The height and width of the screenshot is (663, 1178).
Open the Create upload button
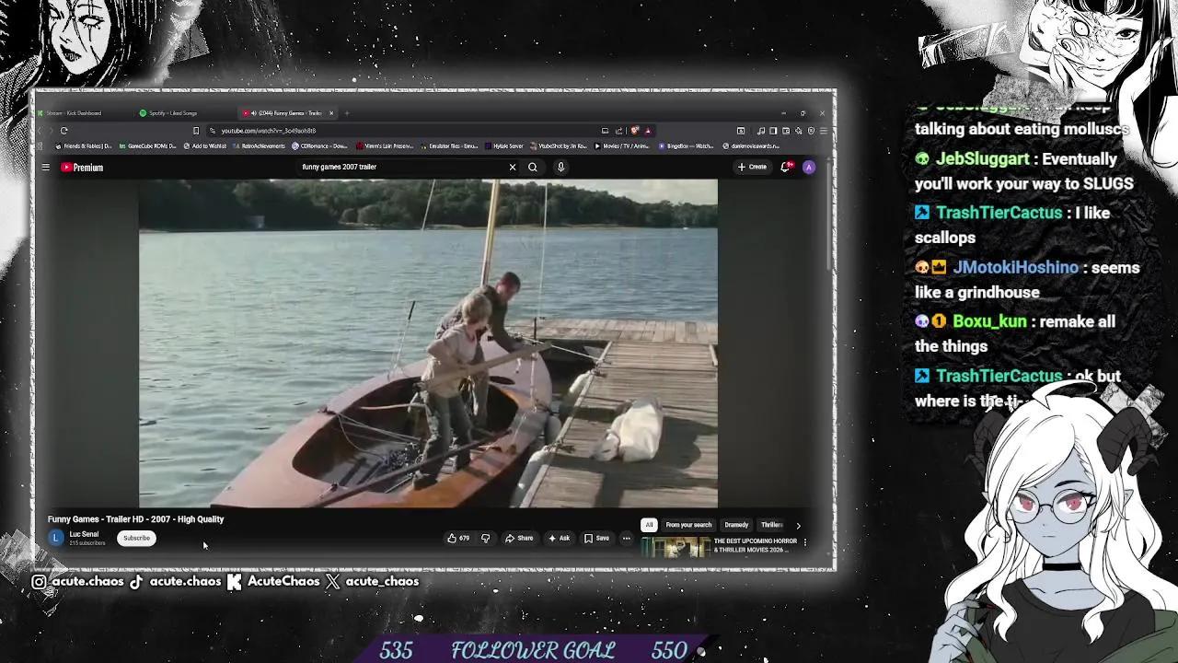click(x=752, y=168)
